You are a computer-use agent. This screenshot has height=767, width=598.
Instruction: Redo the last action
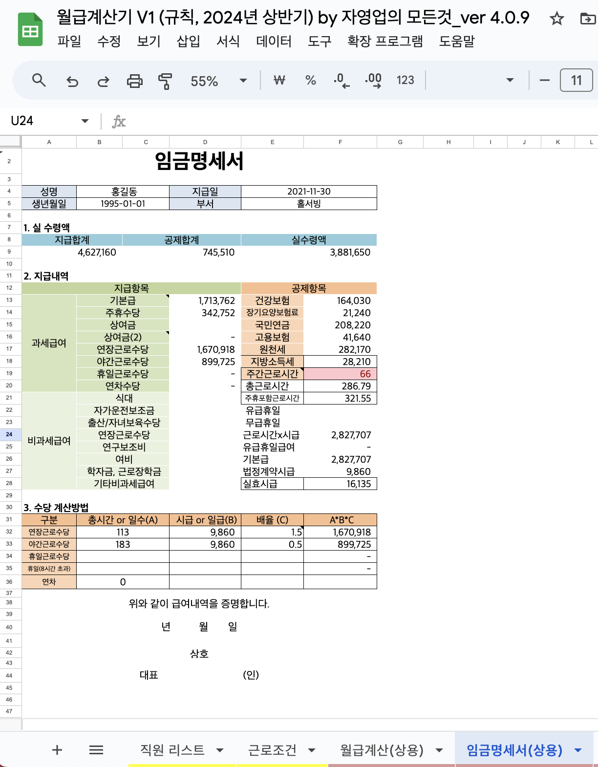pyautogui.click(x=103, y=81)
